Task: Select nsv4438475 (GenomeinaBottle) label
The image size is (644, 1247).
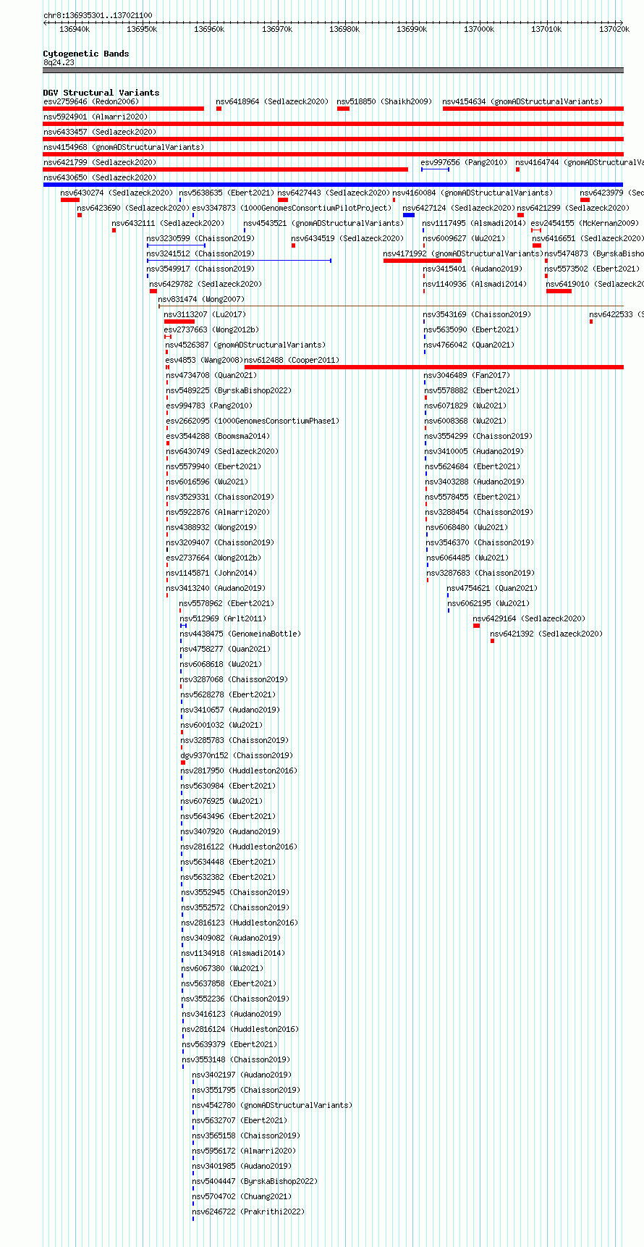Action: click(x=241, y=634)
